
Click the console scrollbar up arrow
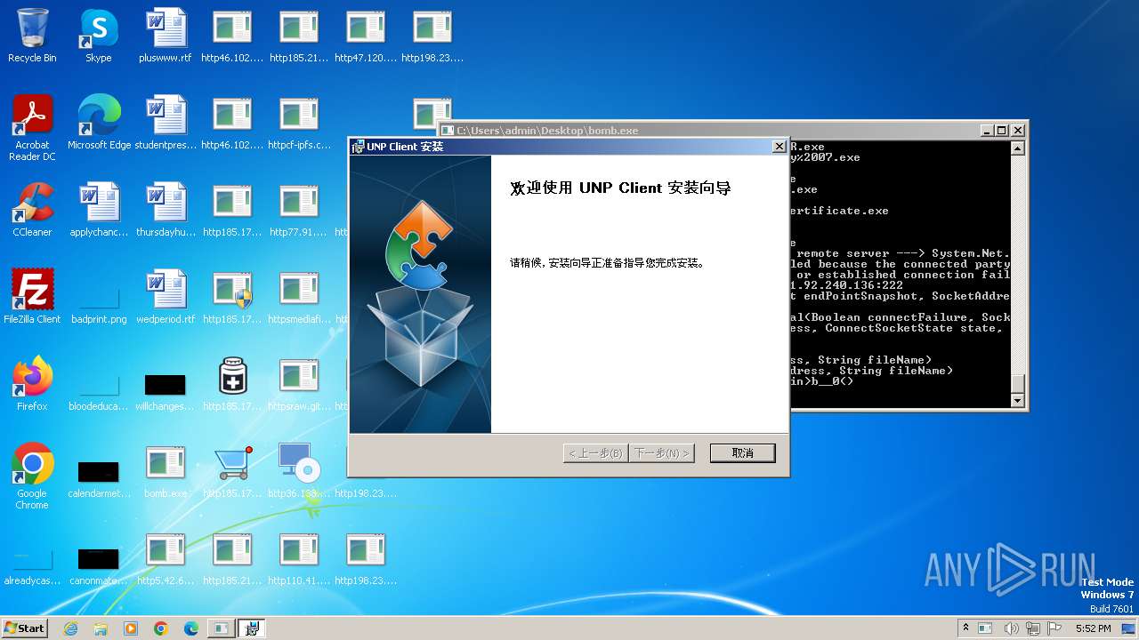click(1018, 148)
